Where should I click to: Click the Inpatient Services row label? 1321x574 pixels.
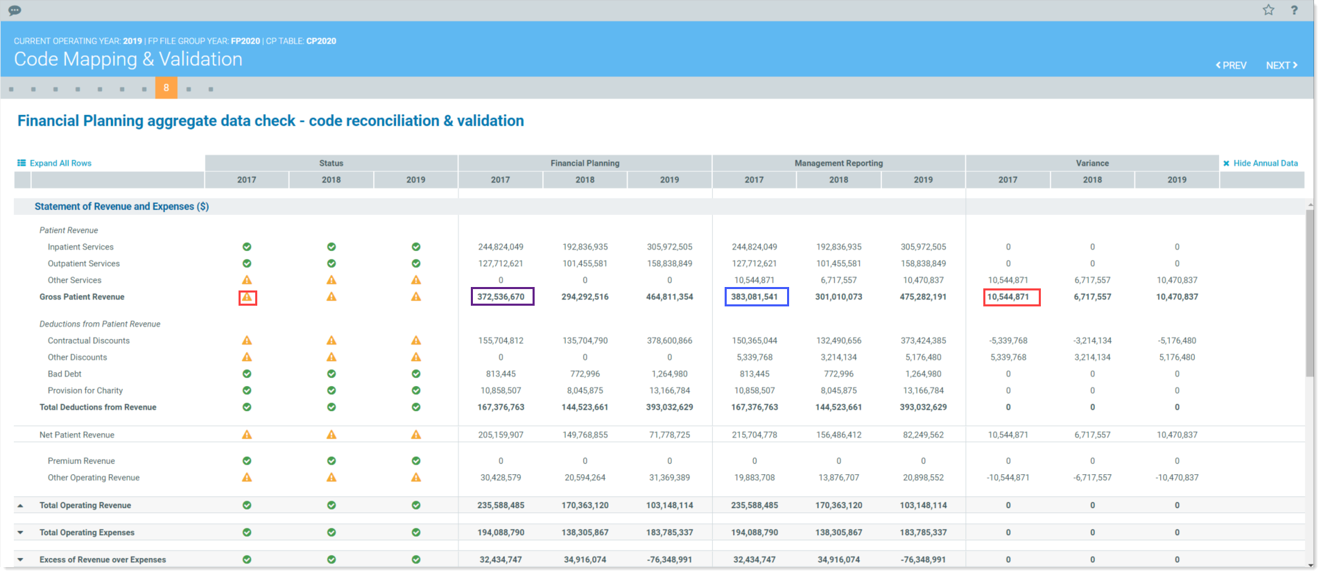(x=80, y=247)
